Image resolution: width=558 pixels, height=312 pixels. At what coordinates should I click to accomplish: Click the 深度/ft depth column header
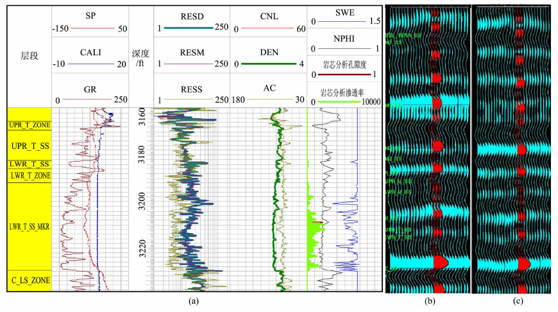click(x=140, y=55)
